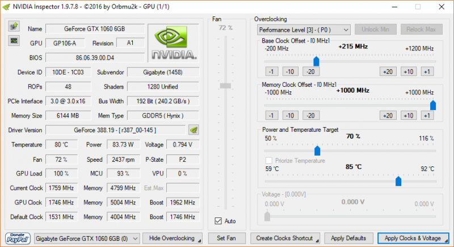This screenshot has height=247, width=454.
Task: Click the NVIDIA Inspector title bar icon
Action: [x=6, y=7]
